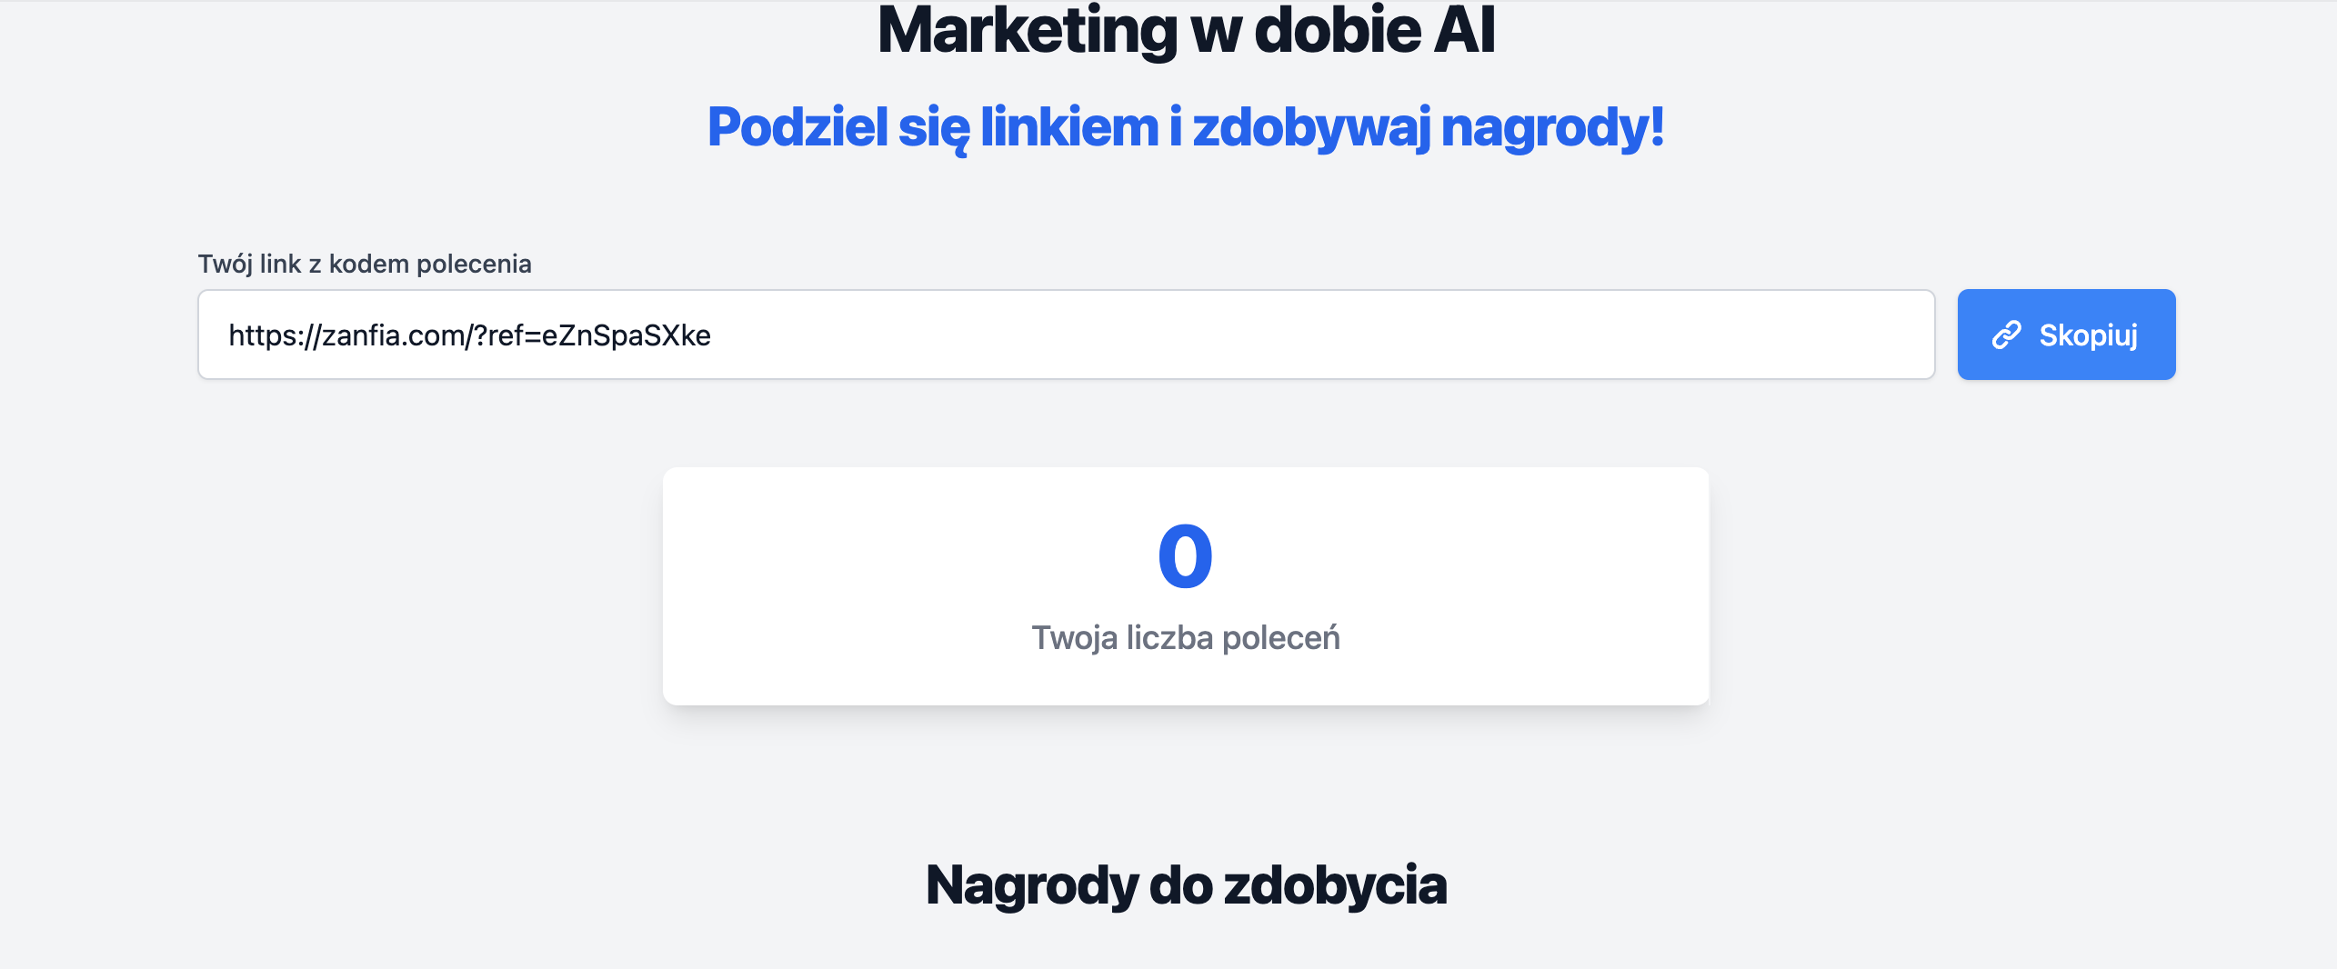Click the chain-link icon in Skopiuj button
This screenshot has height=969, width=2337.
tap(2006, 335)
